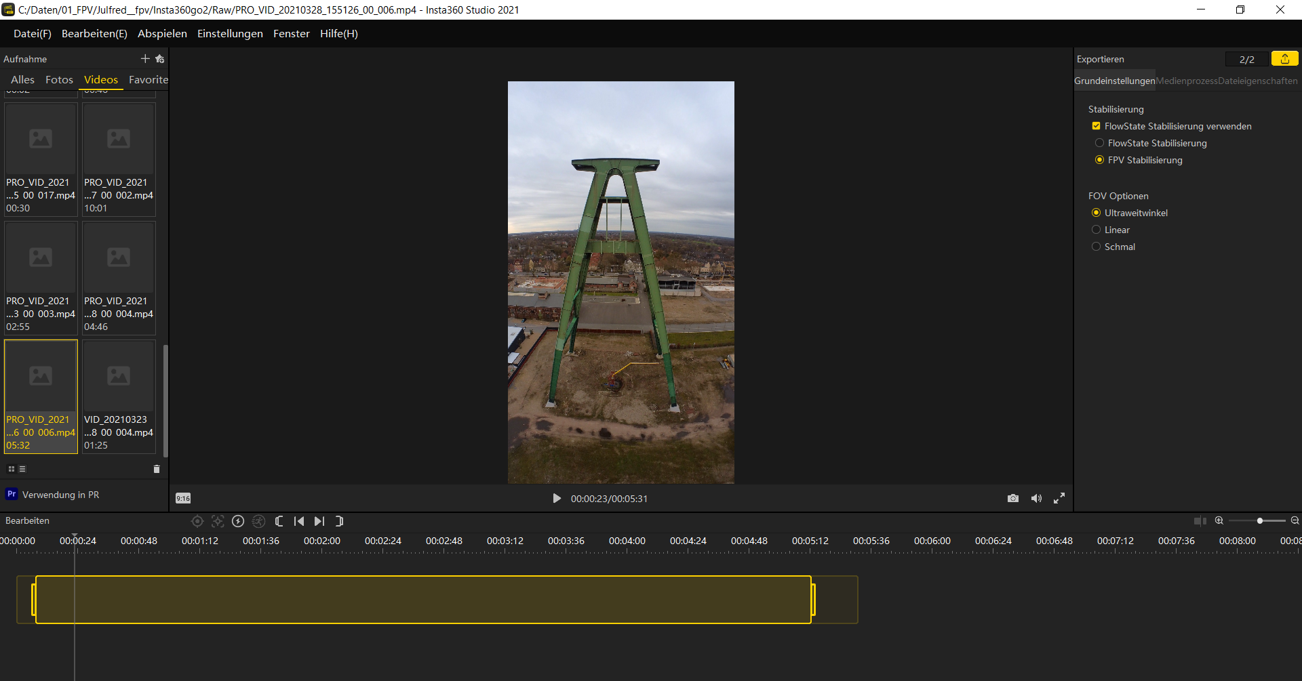
Task: Open the Einstellungen menu
Action: 230,33
